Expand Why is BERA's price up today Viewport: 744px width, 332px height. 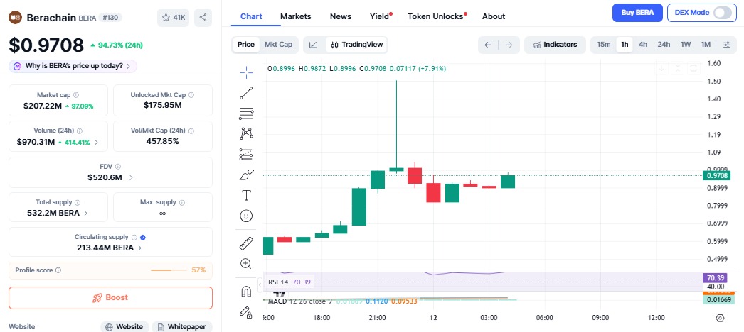[73, 66]
